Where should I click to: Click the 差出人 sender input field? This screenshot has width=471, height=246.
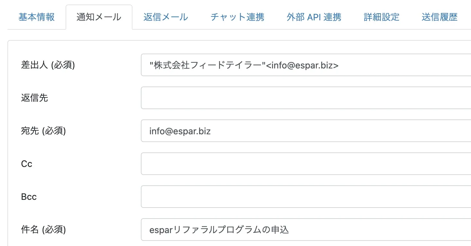[306, 65]
